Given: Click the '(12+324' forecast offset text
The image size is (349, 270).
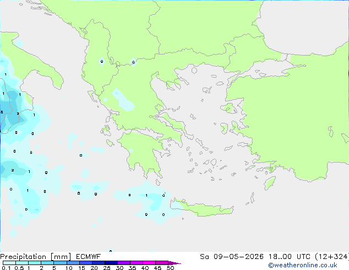Looking at the screenshot, I should [x=332, y=257].
